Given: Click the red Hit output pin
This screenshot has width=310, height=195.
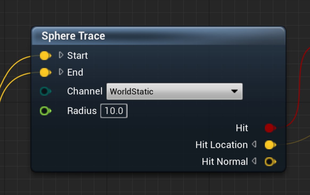Looking at the screenshot, I should [269, 128].
